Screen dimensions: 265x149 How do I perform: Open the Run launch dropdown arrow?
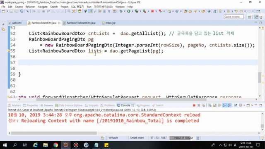[x=132, y=11]
